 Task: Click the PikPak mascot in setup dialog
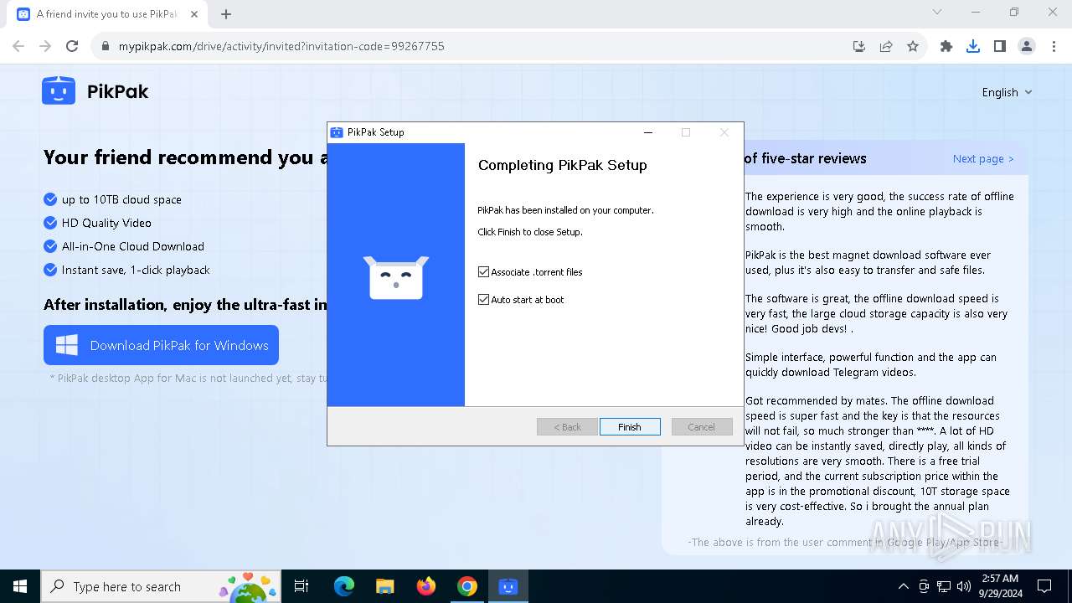click(x=396, y=277)
